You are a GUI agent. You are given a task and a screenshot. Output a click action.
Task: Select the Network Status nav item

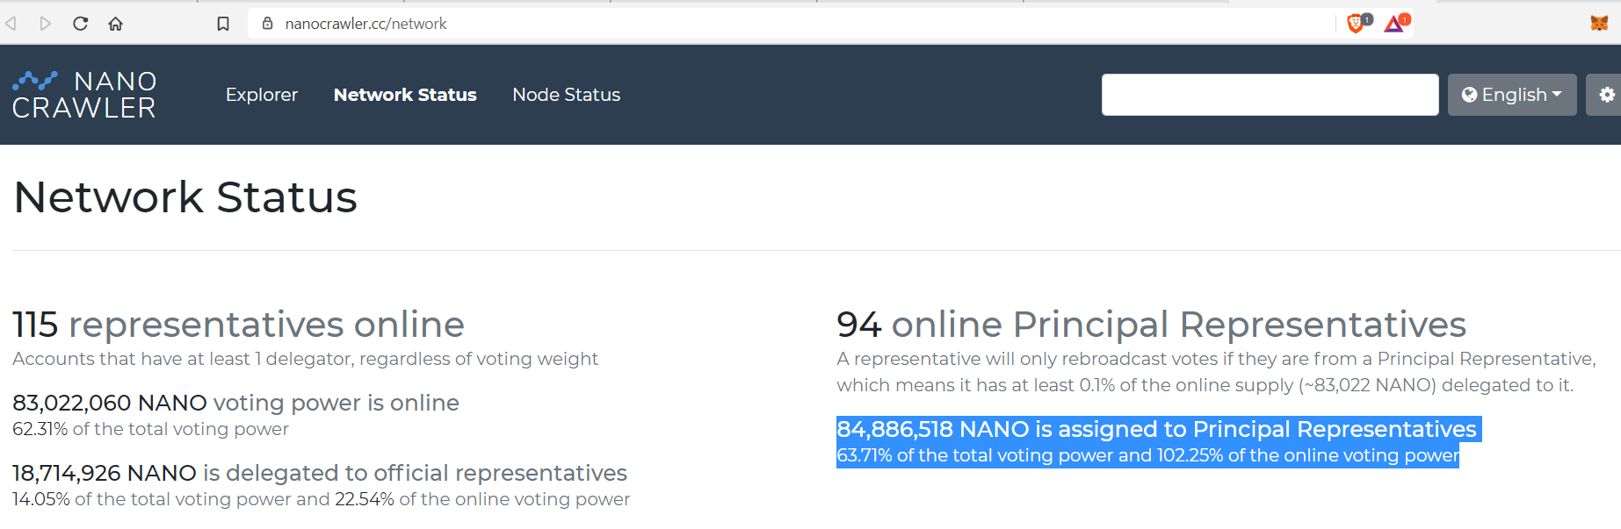click(405, 95)
